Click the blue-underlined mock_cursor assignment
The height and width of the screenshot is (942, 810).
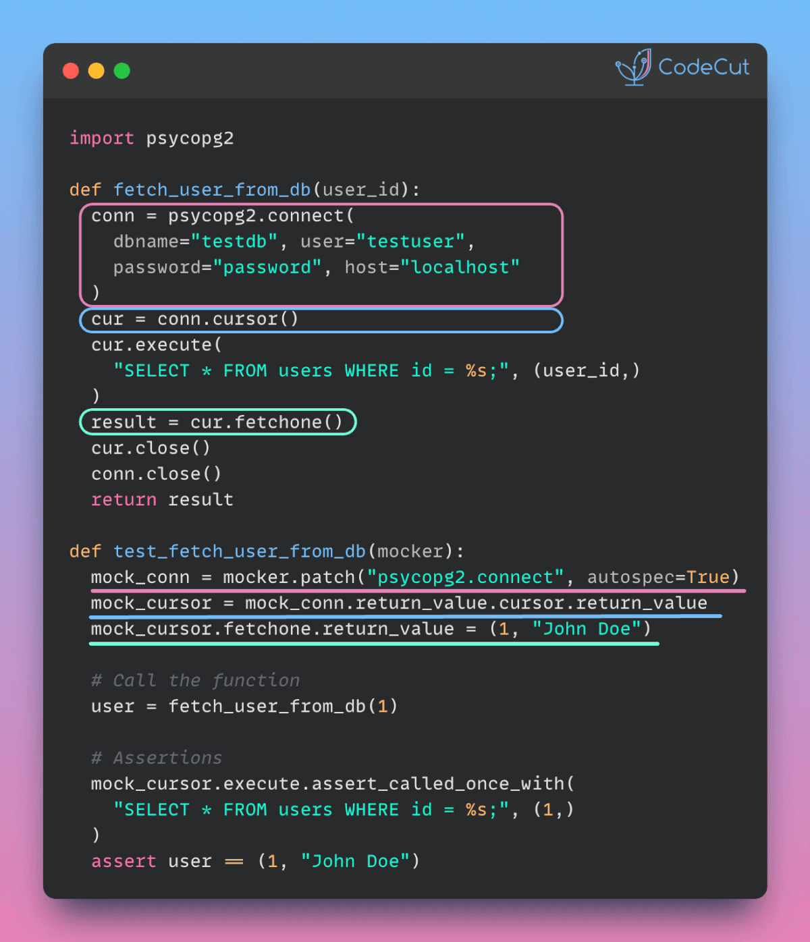[398, 603]
